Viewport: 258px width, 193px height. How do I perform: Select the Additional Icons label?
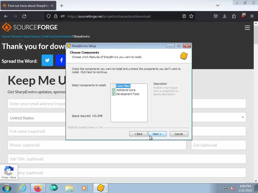(x=126, y=90)
